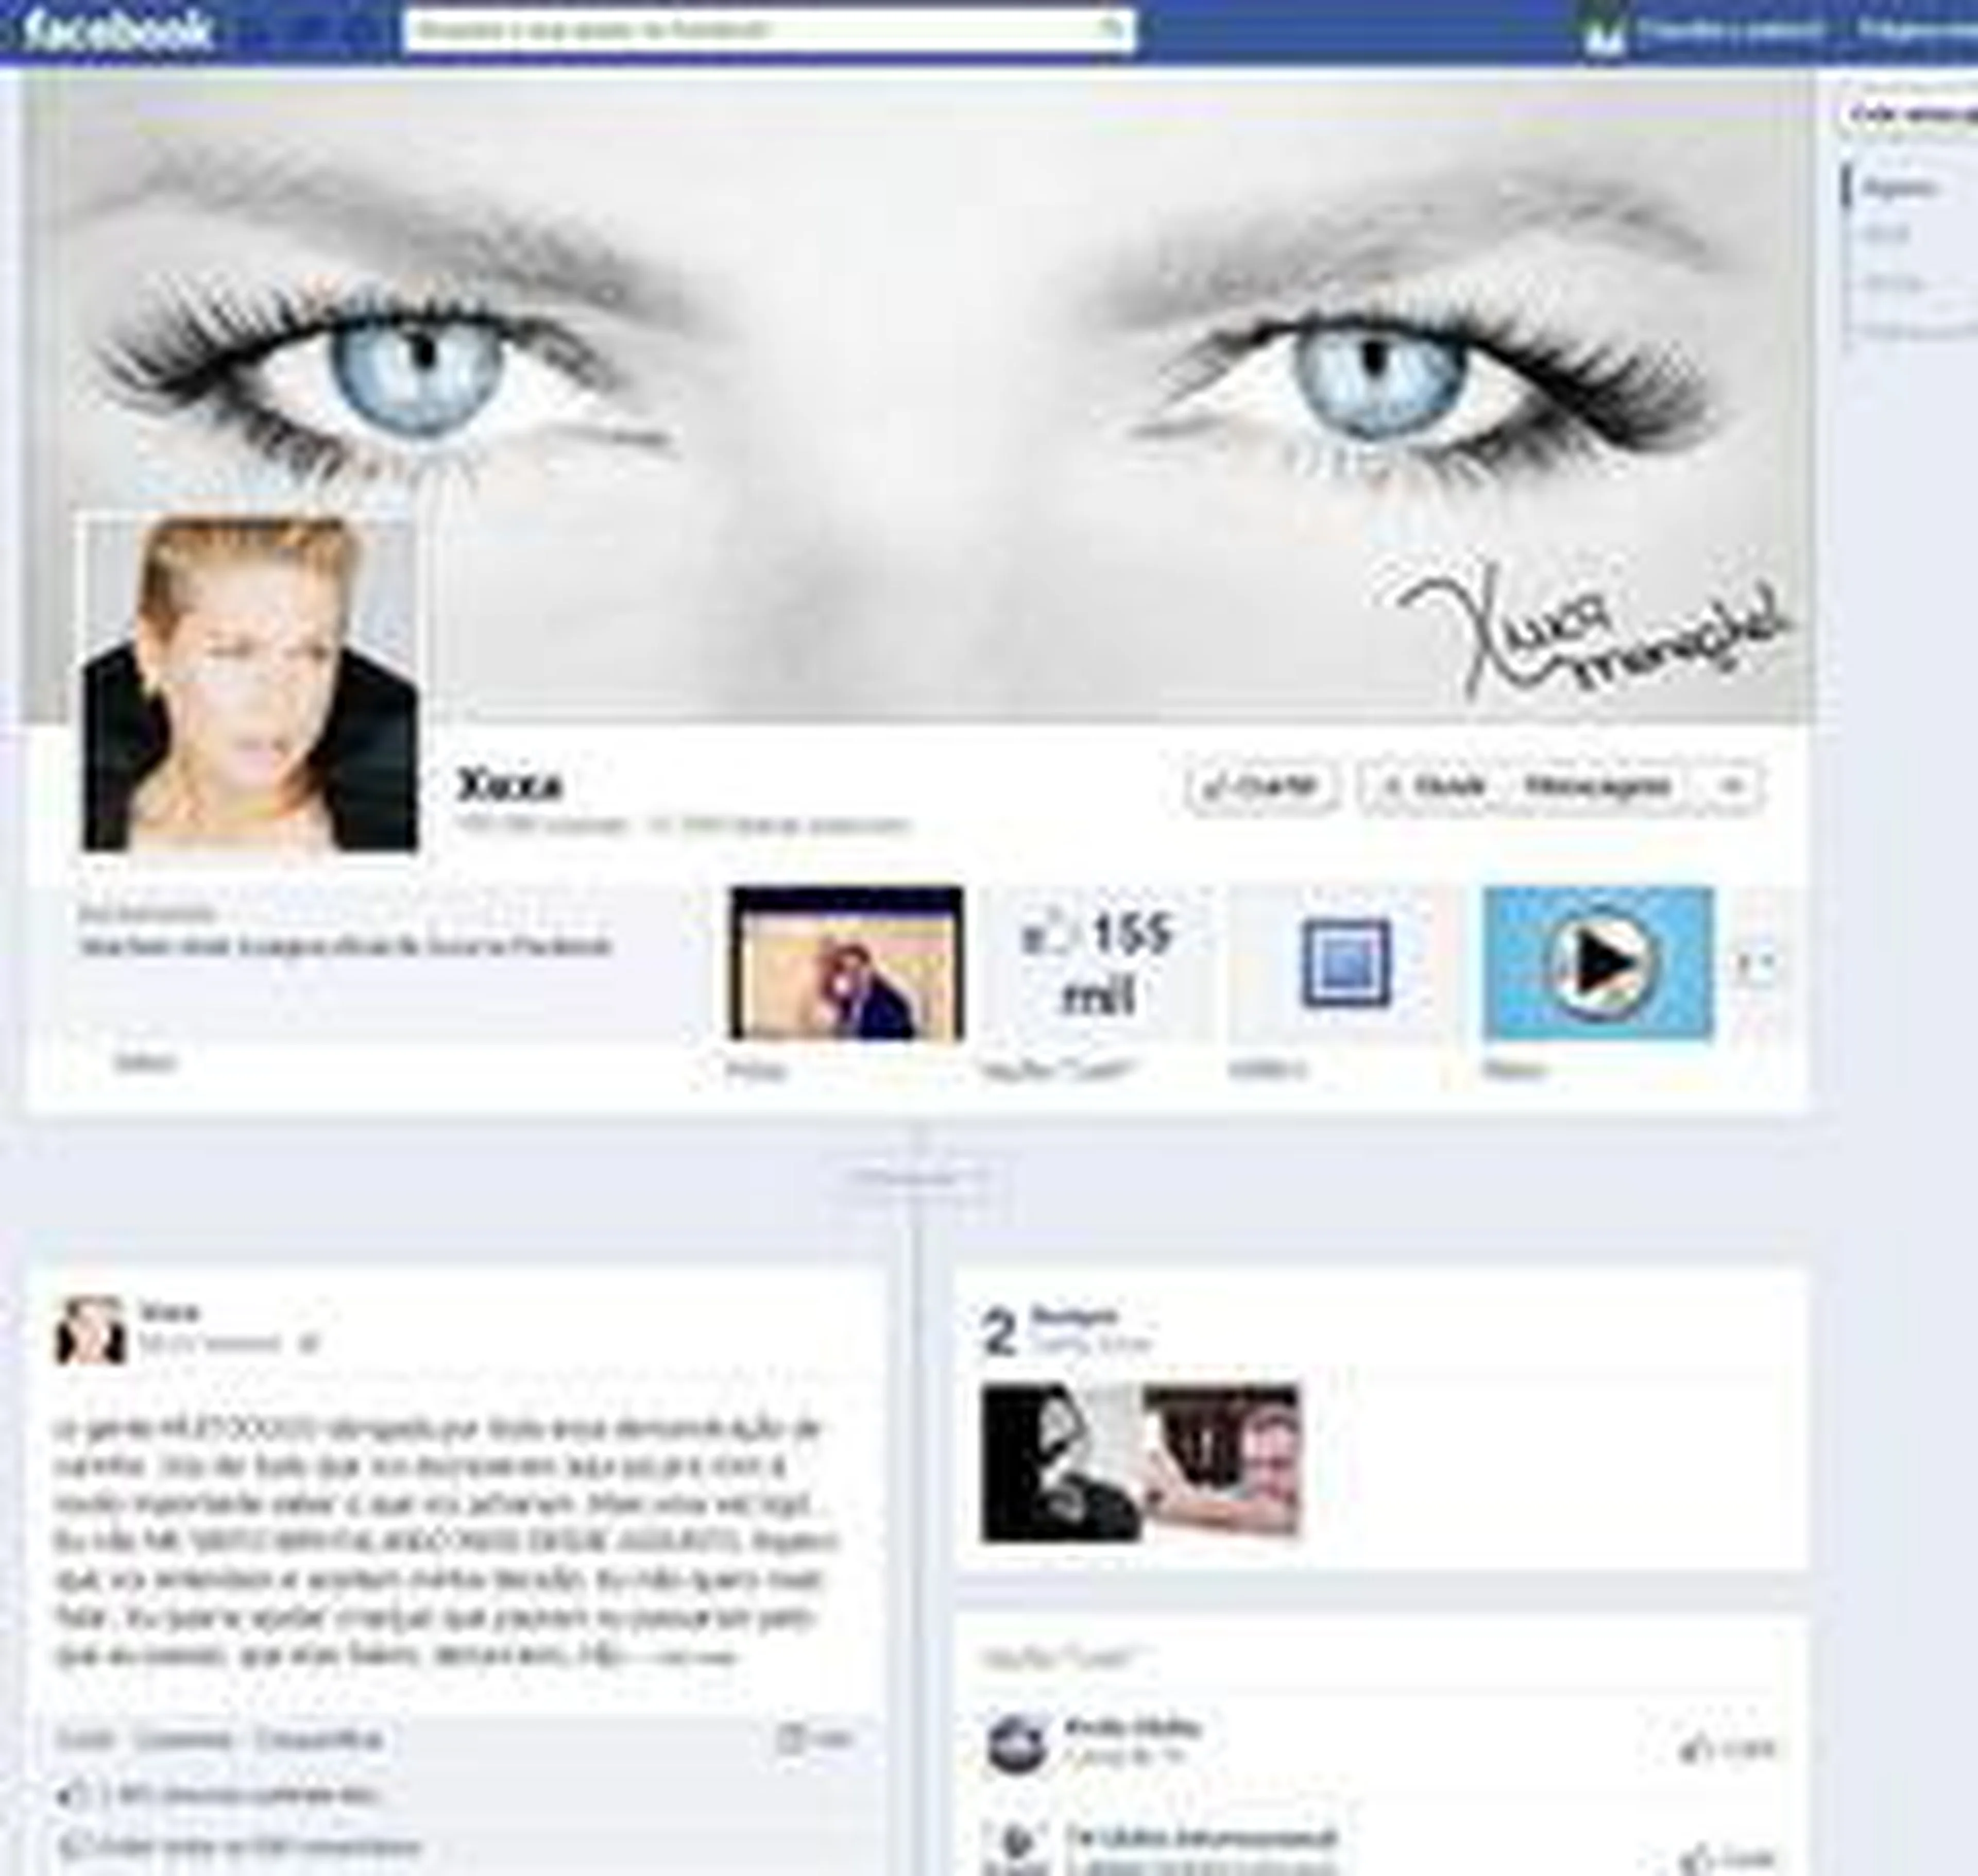1978x1876 pixels.
Task: Click the Curtir button with thumbs-up on the page header
Action: click(1263, 786)
